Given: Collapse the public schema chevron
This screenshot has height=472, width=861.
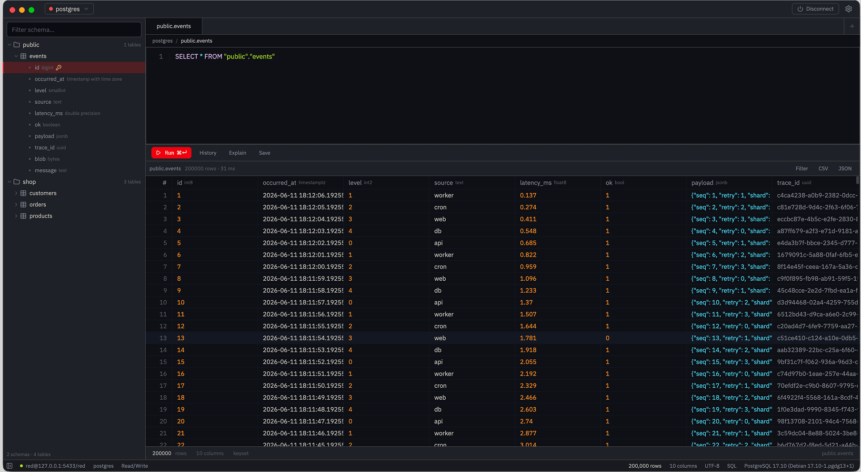Looking at the screenshot, I should (x=10, y=45).
